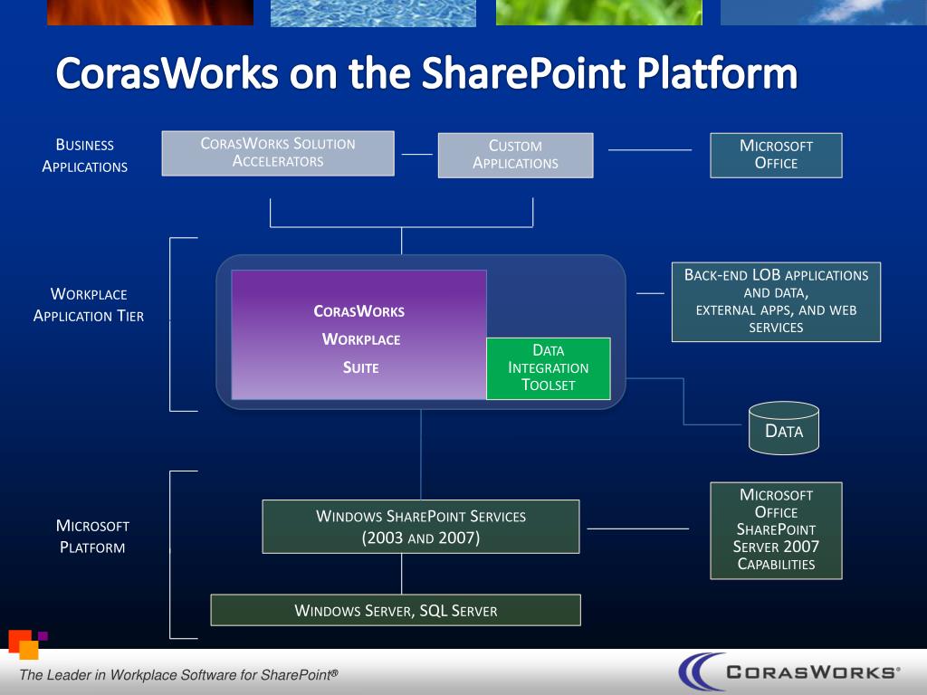Click the 'Microsoft Office SharePoint Server 2007 Capabilities' box
This screenshot has height=695, width=927.
tap(776, 530)
